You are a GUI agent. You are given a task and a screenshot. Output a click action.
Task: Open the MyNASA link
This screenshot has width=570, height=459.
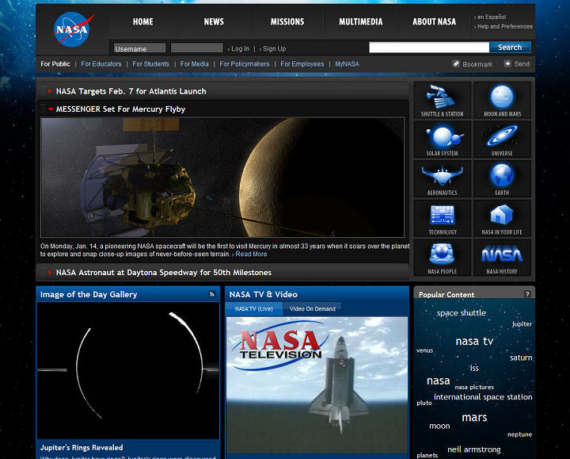pos(348,64)
